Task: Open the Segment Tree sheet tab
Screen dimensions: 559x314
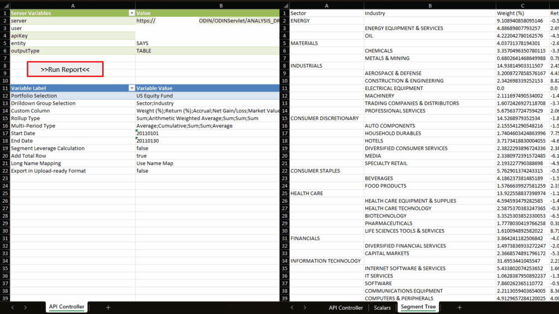Action: [418, 307]
